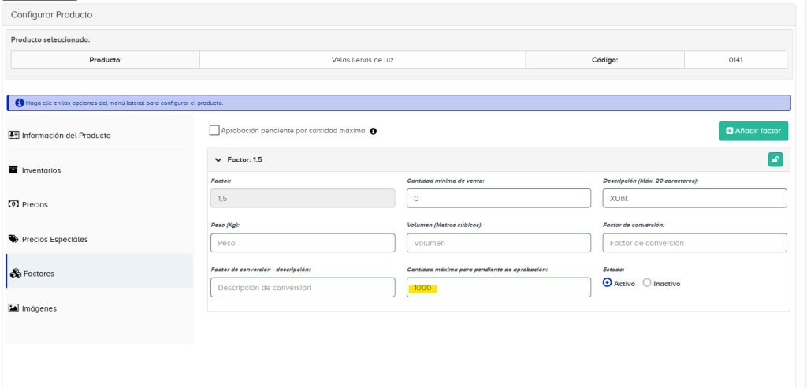Image resolution: width=807 pixels, height=388 pixels.
Task: Click the Factor de conversión input field
Action: click(x=695, y=243)
